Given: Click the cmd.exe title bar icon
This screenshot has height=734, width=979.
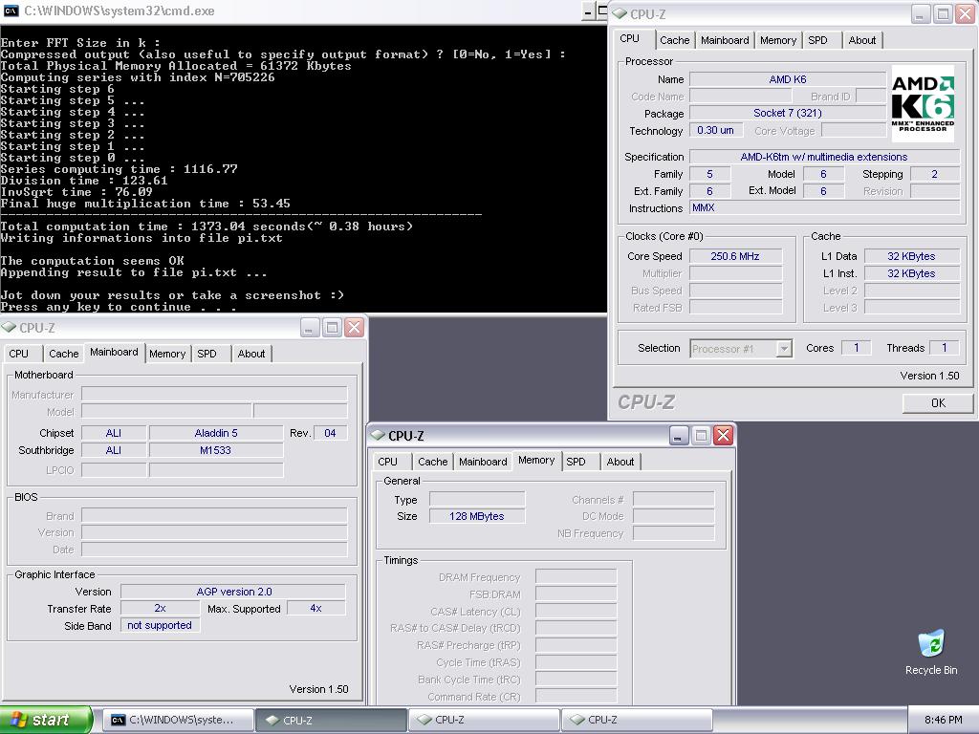Looking at the screenshot, I should (11, 11).
